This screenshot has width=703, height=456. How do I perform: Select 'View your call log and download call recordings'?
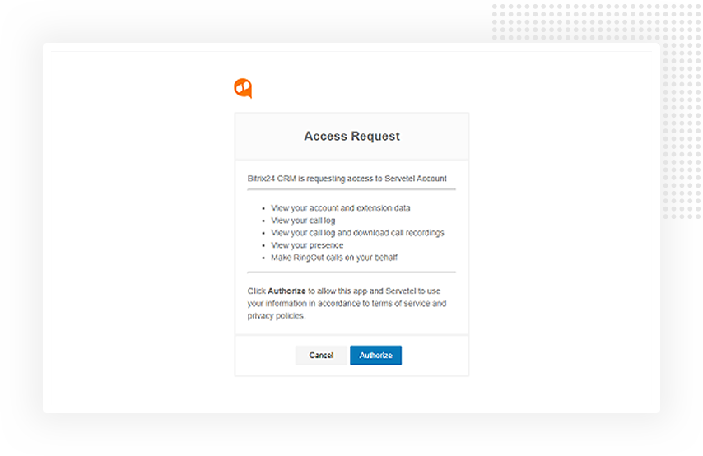coord(357,233)
